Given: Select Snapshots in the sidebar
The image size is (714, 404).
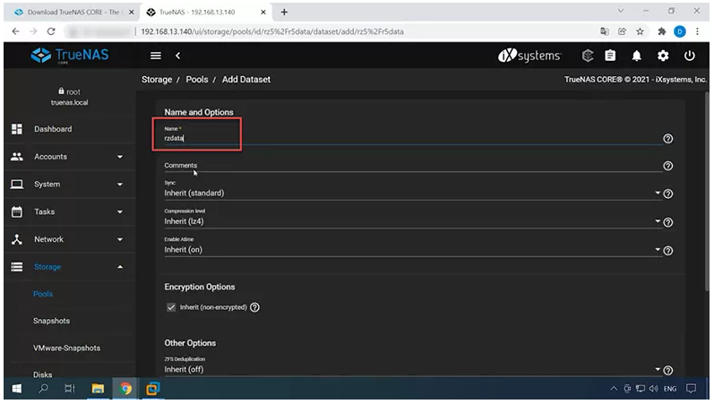Looking at the screenshot, I should 51,321.
